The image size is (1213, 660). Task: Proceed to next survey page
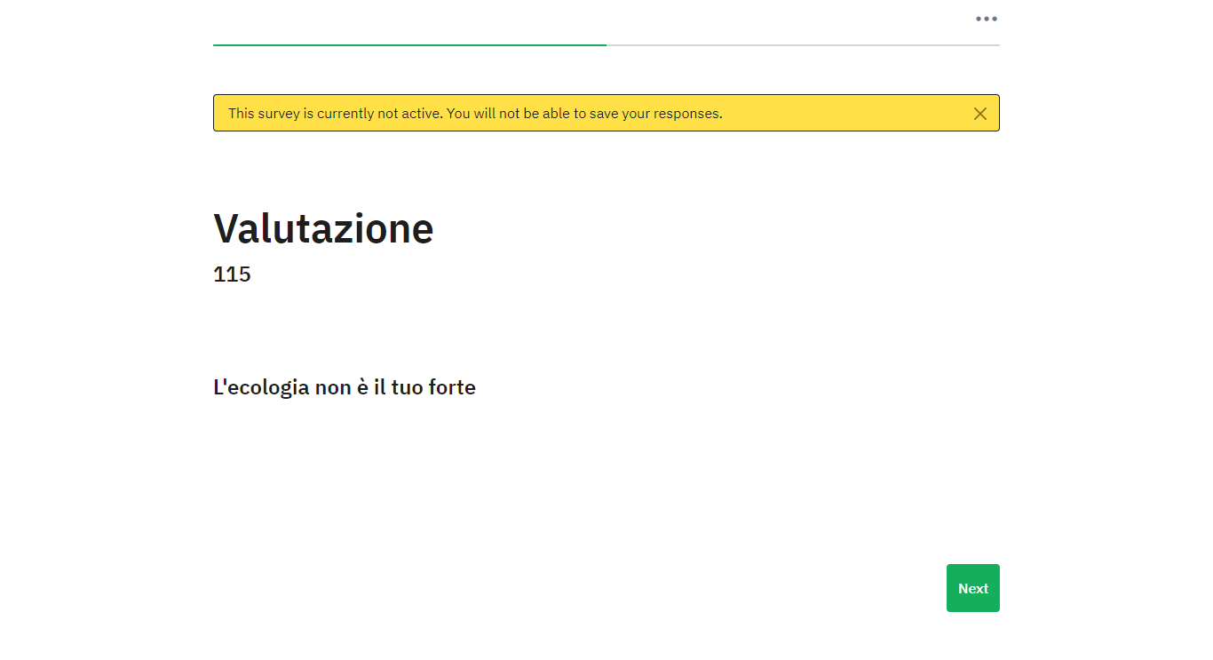coord(972,588)
